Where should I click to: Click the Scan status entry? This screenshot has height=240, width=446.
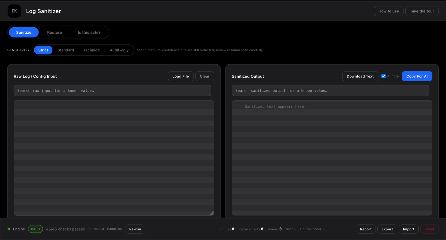coord(291,229)
